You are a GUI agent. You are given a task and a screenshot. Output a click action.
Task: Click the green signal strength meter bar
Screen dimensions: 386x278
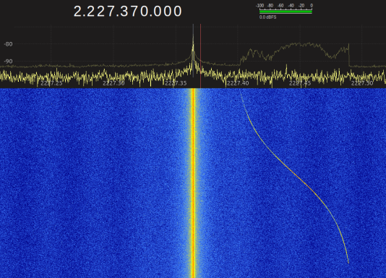[x=286, y=12]
